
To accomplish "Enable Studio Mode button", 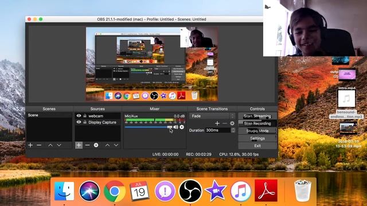I will point(257,131).
